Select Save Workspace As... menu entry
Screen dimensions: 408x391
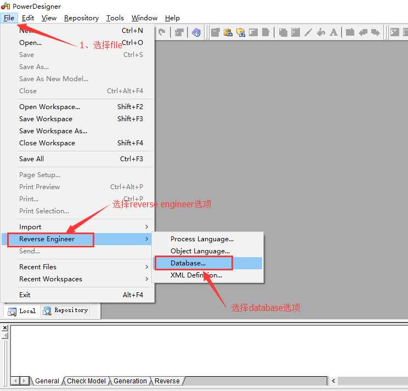point(78,131)
